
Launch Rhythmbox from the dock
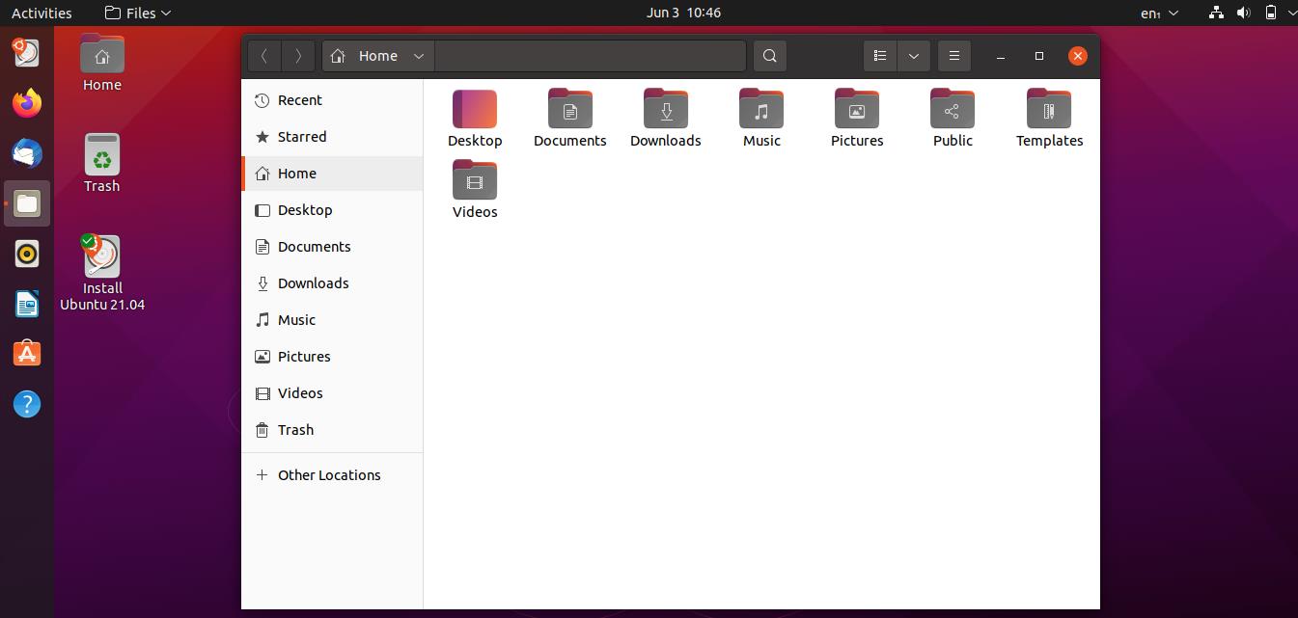click(27, 254)
